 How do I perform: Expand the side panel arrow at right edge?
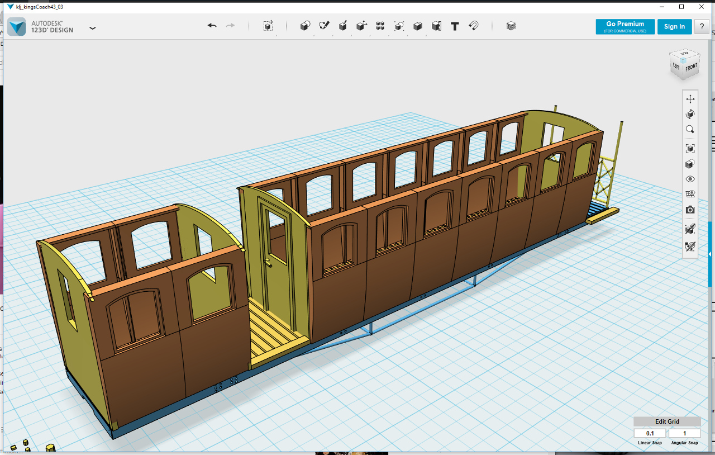710,254
